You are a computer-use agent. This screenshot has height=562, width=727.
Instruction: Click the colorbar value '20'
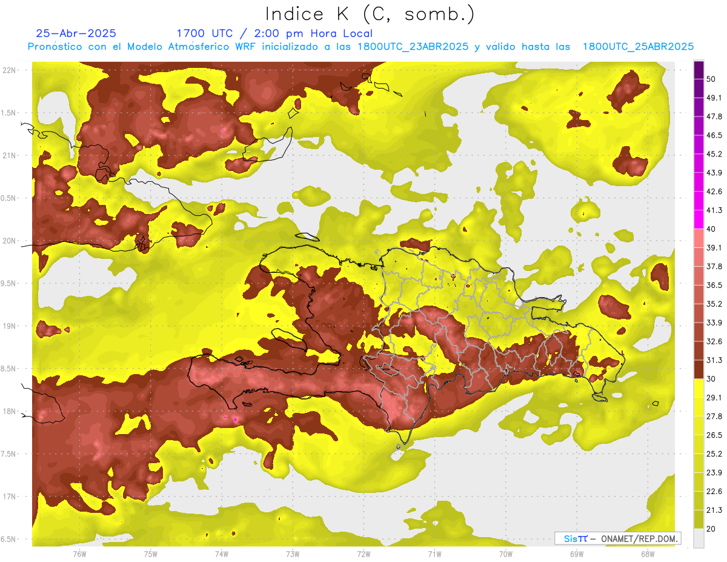tap(712, 529)
